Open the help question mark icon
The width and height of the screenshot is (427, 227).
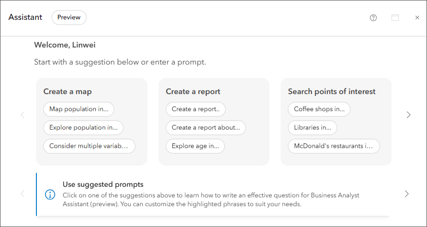374,17
